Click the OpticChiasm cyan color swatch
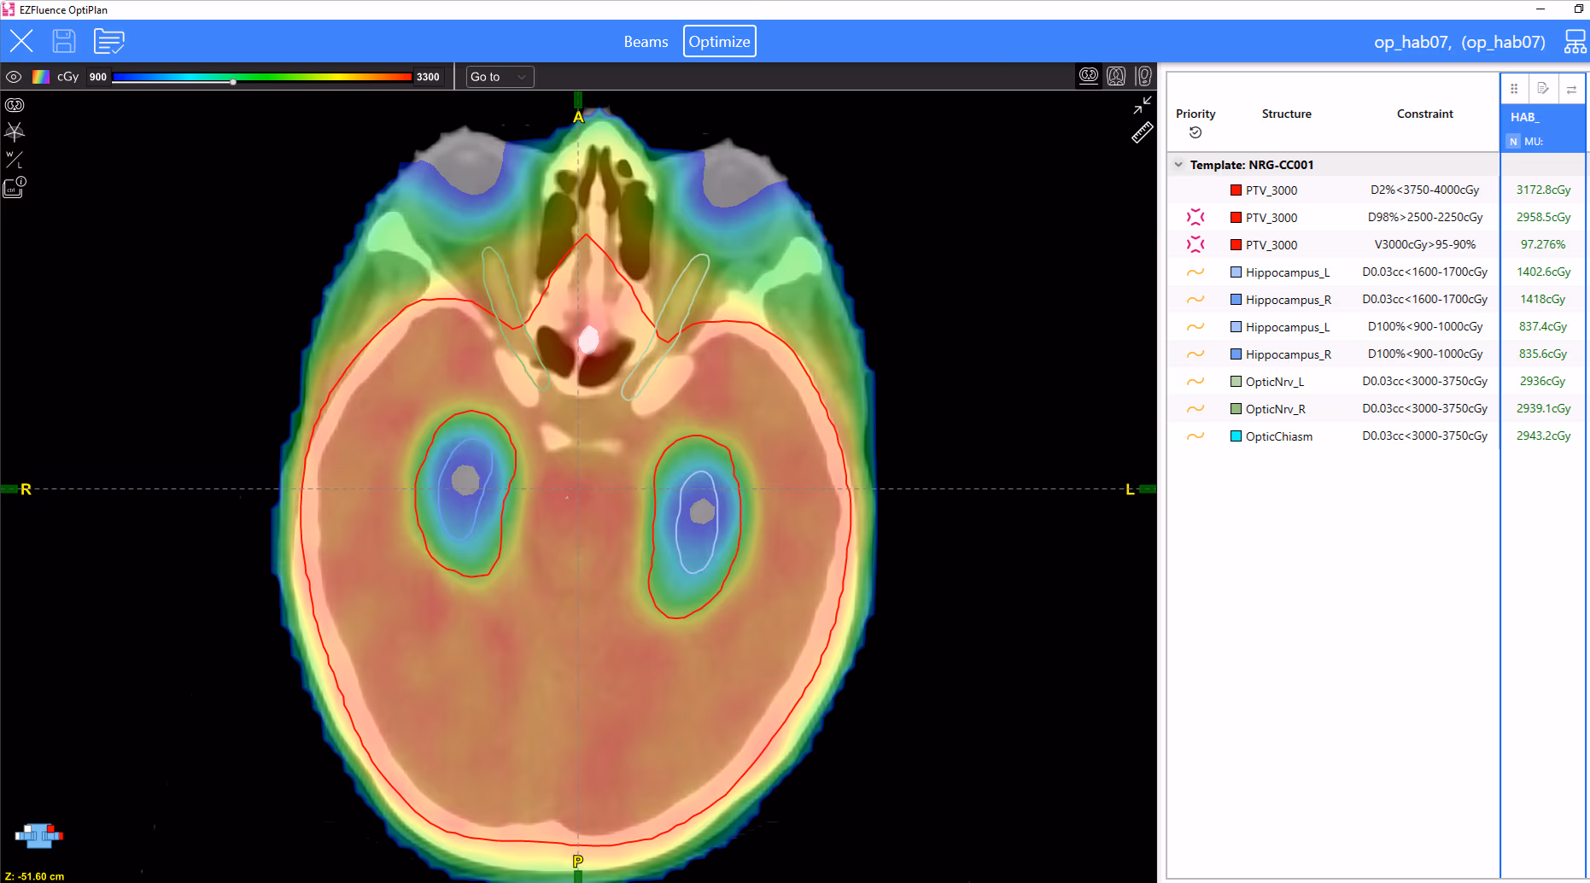Screen dimensions: 1590x883 pos(1236,436)
